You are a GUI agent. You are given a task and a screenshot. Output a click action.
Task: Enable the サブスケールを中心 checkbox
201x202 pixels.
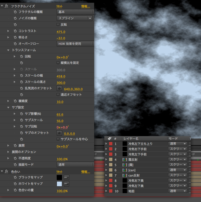(x=58, y=139)
